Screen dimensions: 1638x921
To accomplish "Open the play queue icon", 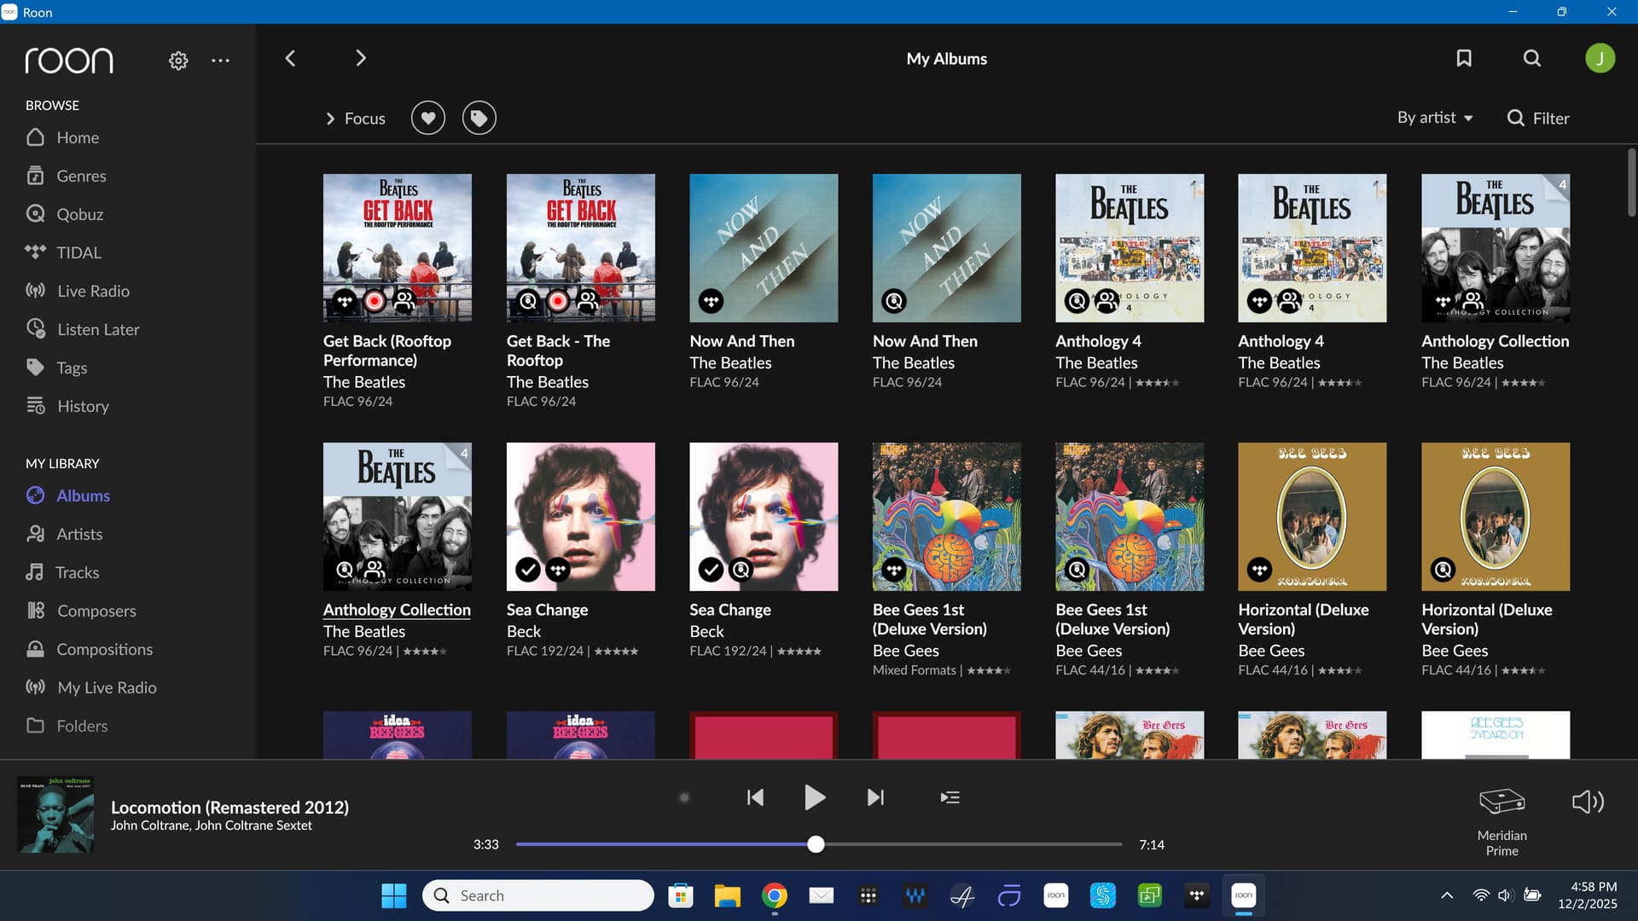I will [950, 797].
